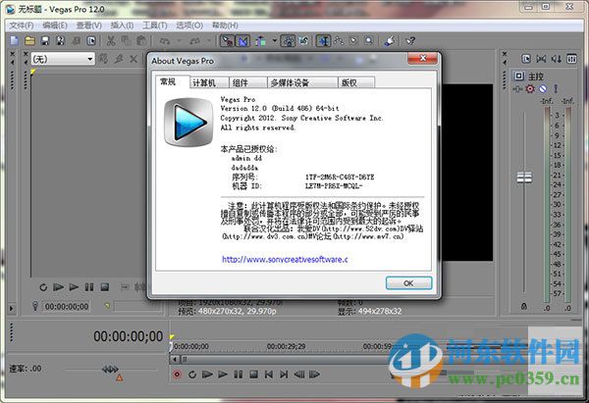Open the 工具(T) menu
Image resolution: width=589 pixels, height=403 pixels.
coord(155,25)
